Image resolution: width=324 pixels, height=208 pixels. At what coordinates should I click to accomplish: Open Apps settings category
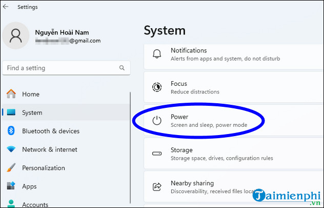66,186
